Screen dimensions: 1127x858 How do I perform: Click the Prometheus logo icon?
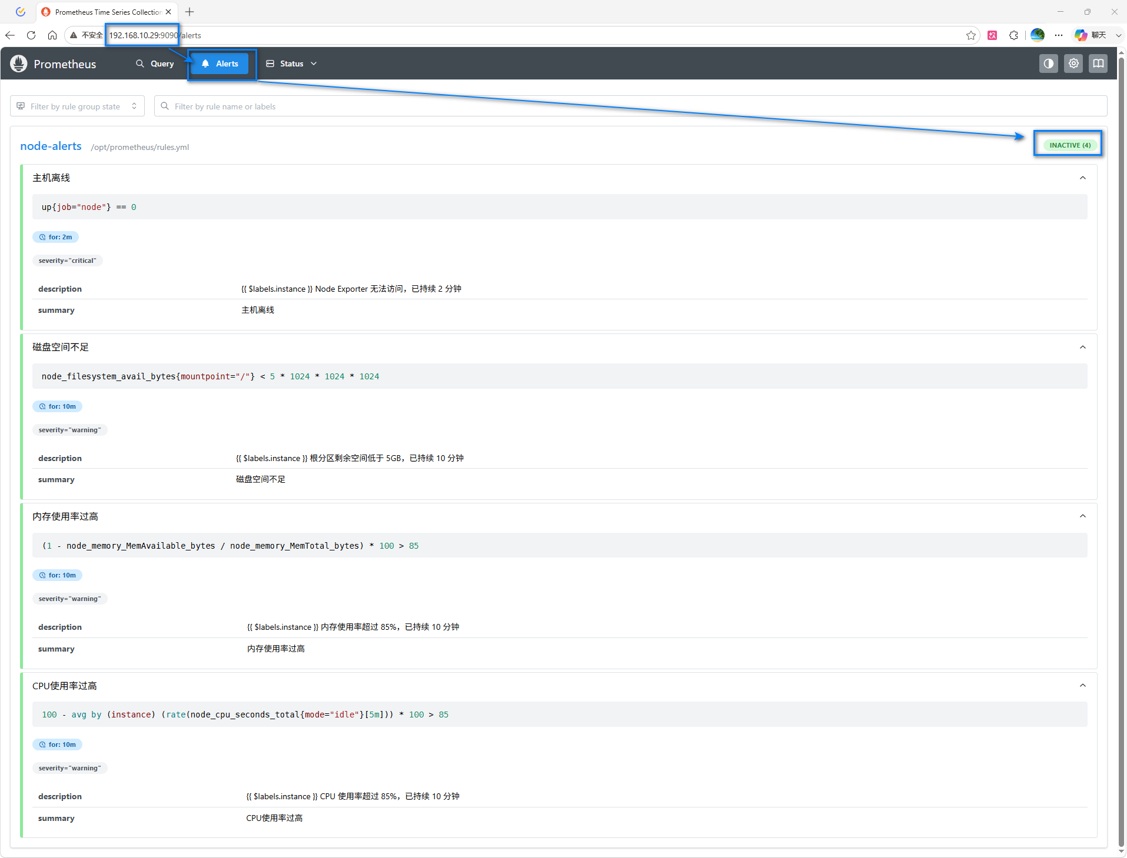[x=19, y=64]
